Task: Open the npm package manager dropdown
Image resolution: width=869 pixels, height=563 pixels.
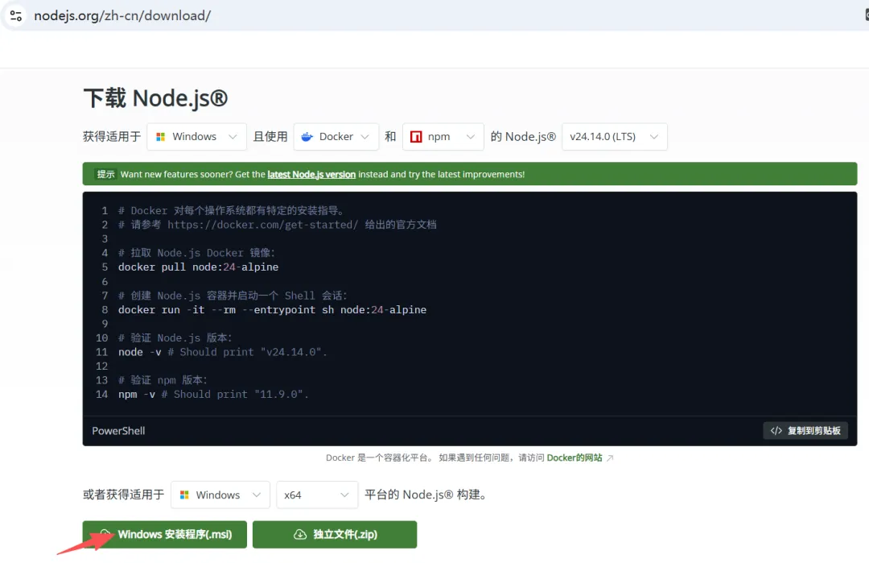Action: pos(443,136)
